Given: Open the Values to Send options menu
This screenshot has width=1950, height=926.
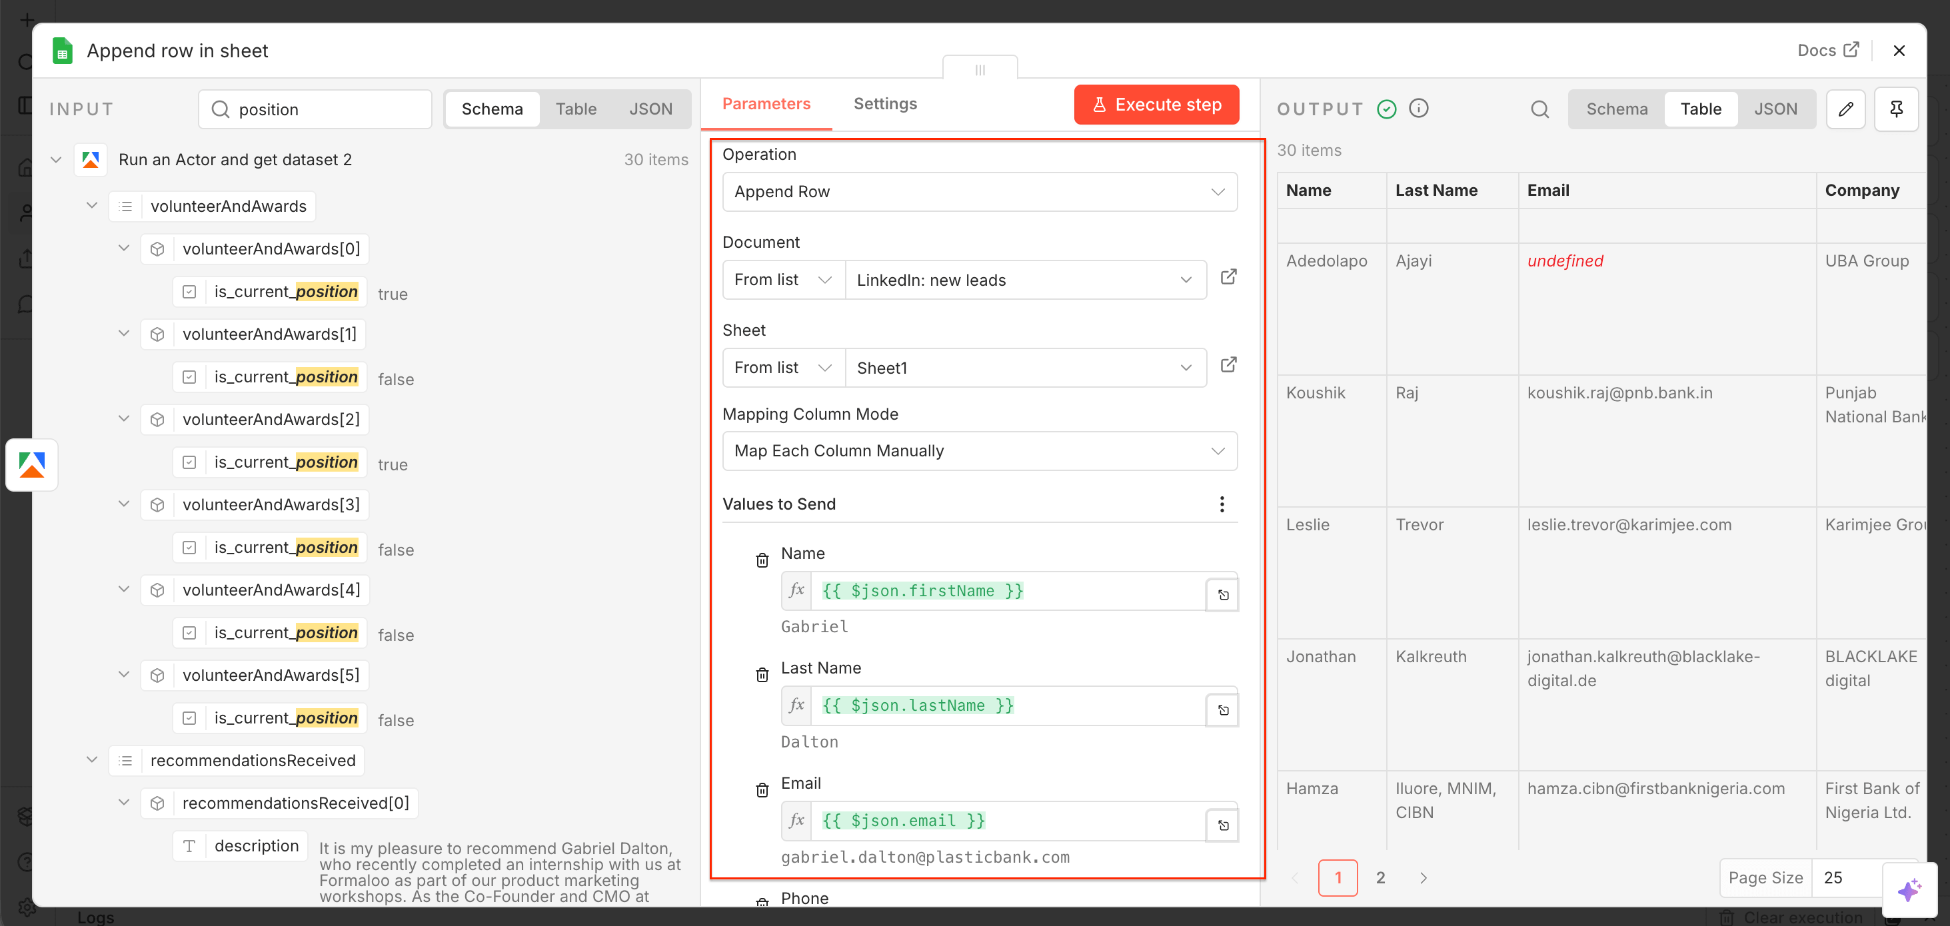Looking at the screenshot, I should [x=1222, y=504].
